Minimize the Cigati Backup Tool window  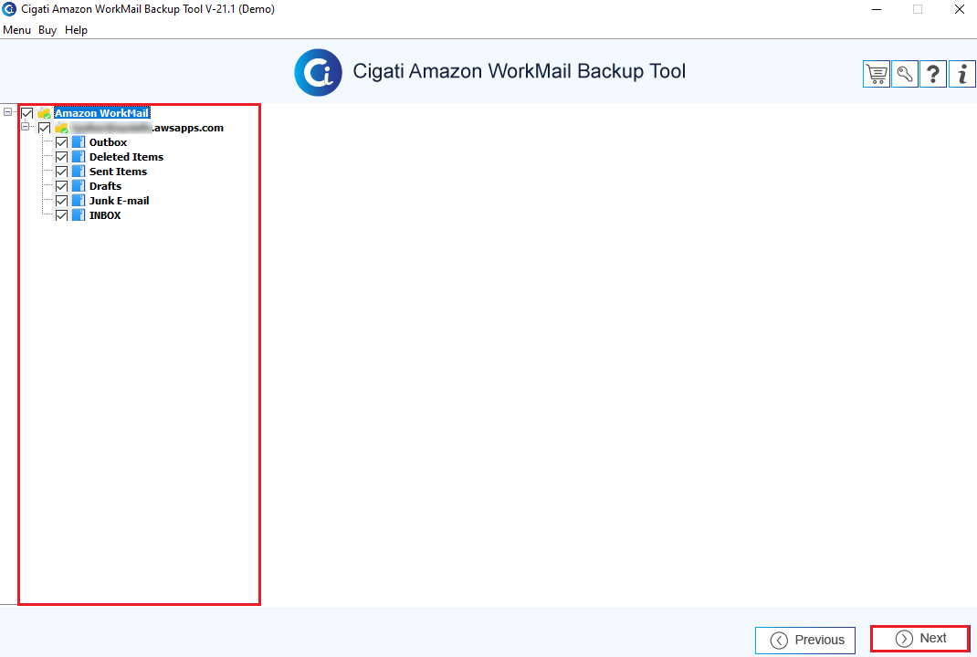click(877, 9)
